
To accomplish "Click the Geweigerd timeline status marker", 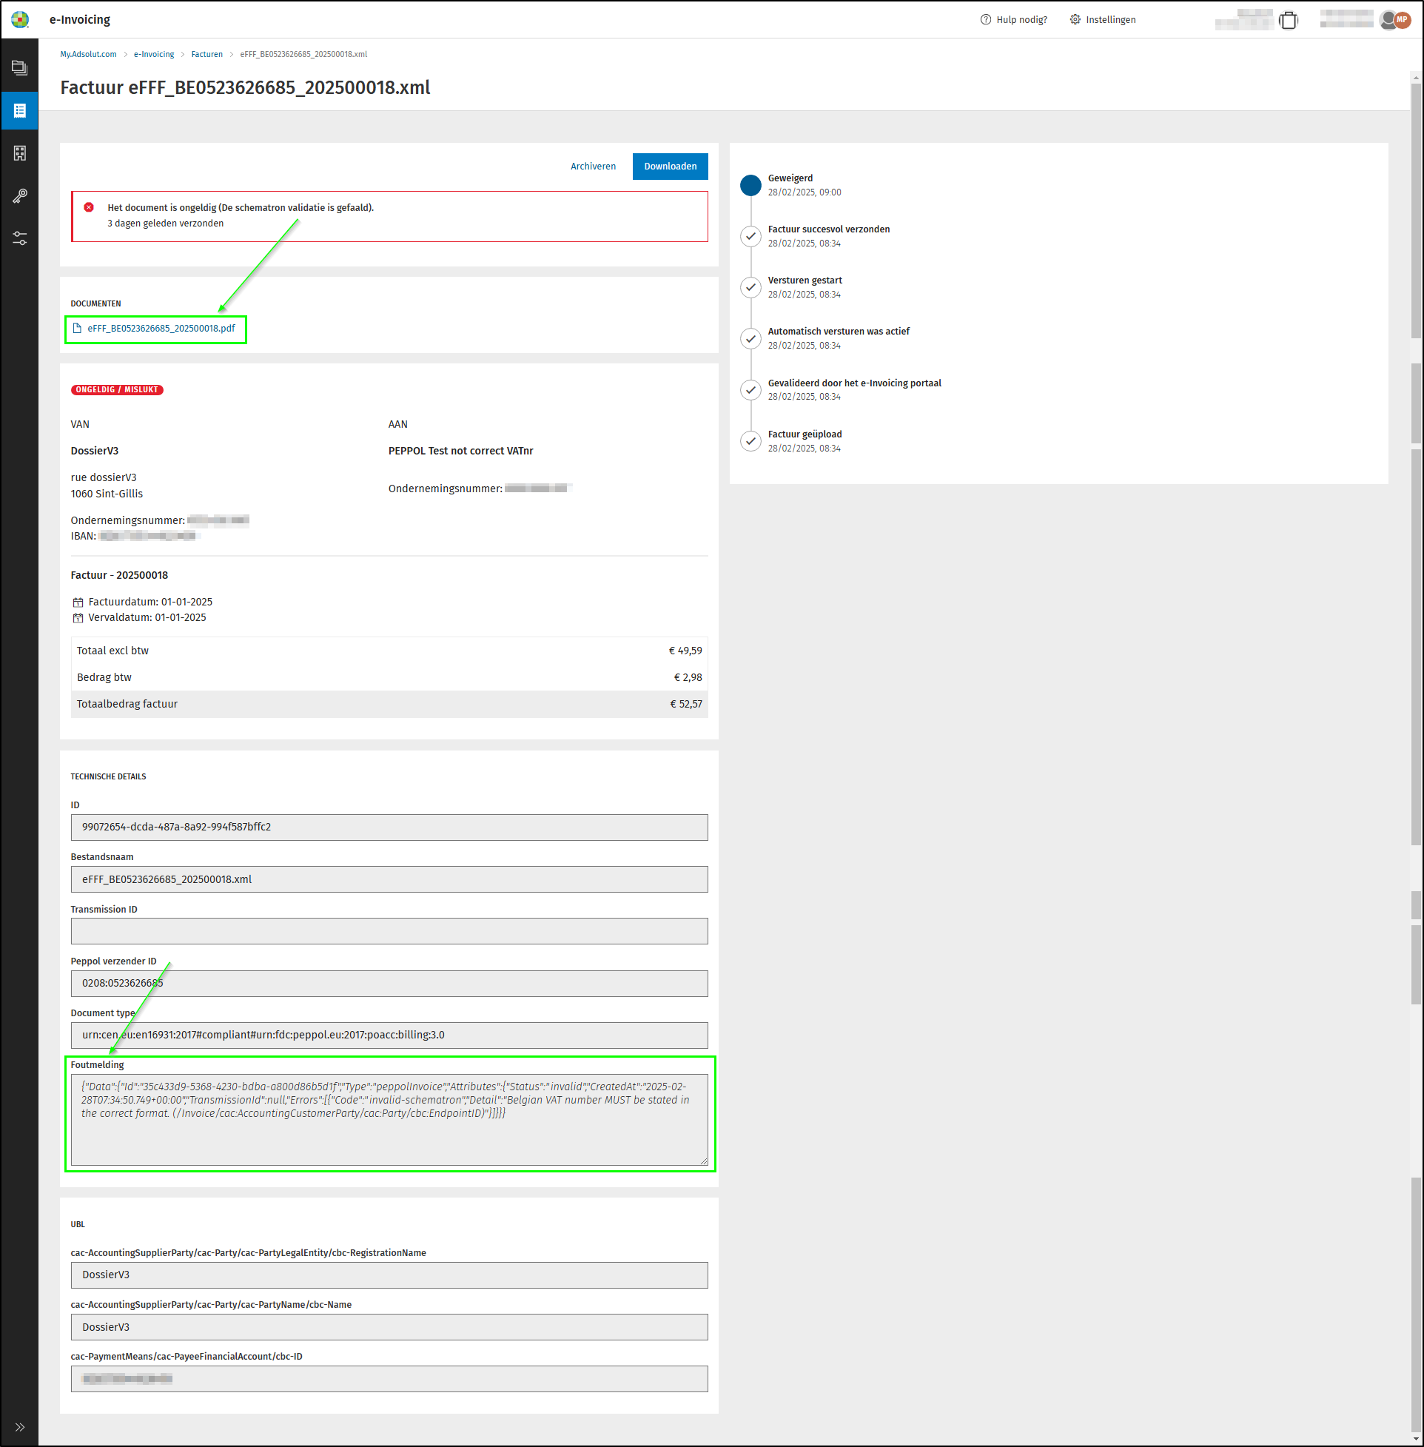I will pyautogui.click(x=750, y=185).
